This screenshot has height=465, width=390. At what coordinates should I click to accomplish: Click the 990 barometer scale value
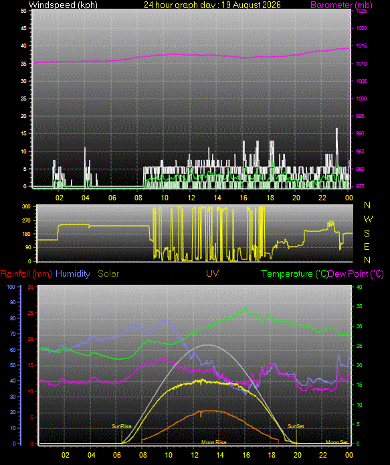coord(360,133)
